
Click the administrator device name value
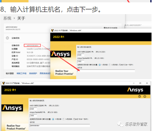[32, 45]
